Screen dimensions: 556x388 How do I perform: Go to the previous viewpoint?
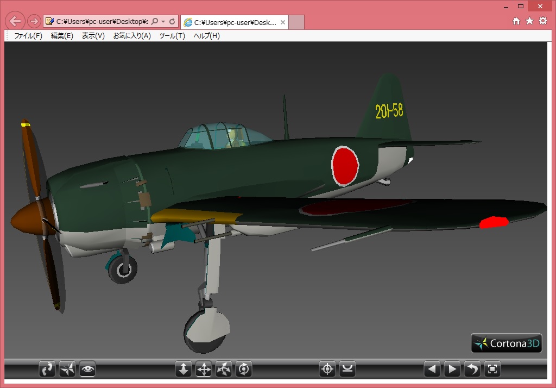tap(432, 370)
